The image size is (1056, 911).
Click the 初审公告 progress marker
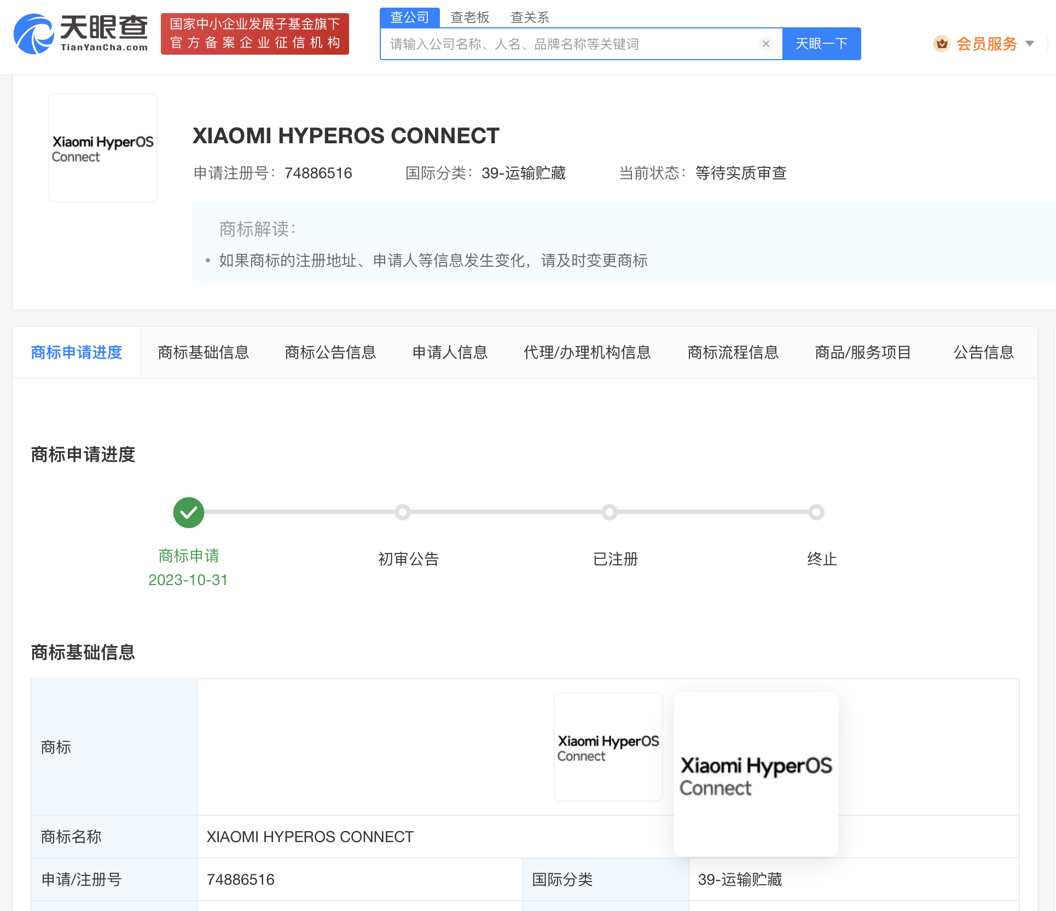[403, 512]
